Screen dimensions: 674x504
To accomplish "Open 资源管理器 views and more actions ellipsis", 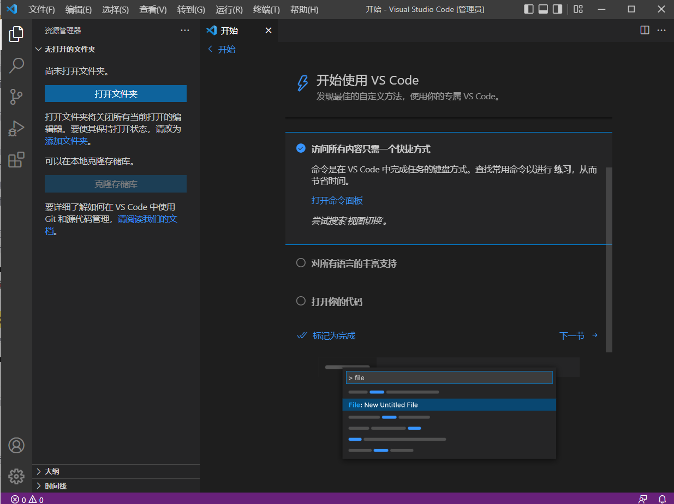I will (185, 31).
